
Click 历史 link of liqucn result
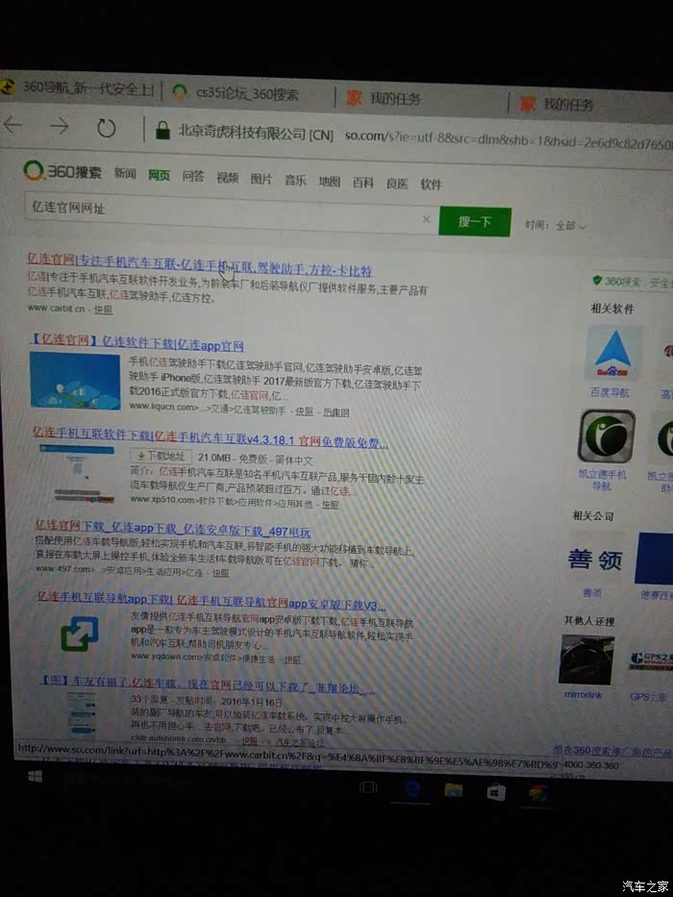[336, 411]
